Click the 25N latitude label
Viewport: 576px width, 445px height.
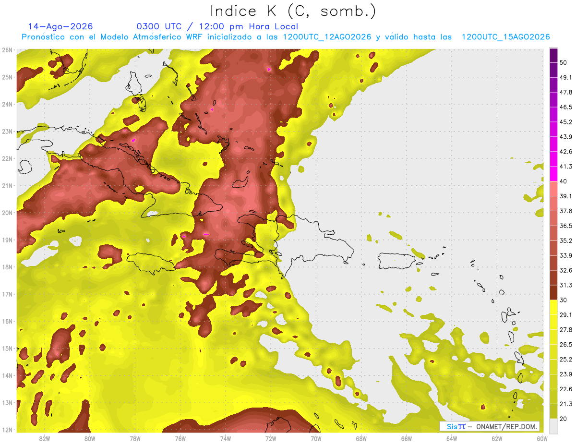(x=7, y=77)
